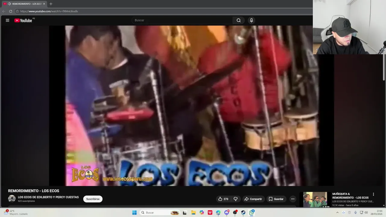Like the video with thumbs up 273
This screenshot has height=217, width=386.
click(223, 199)
